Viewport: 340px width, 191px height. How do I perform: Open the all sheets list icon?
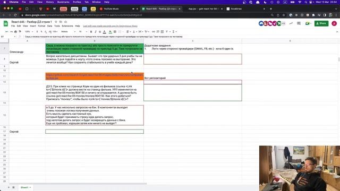point(13,187)
